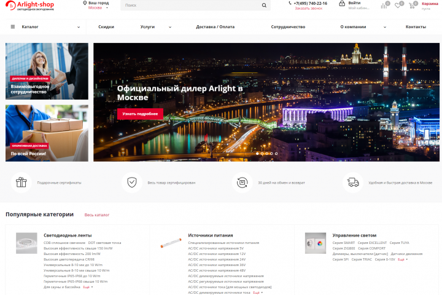Click the Узнать подробнее banner button
This screenshot has height=295, width=442.
tap(140, 114)
